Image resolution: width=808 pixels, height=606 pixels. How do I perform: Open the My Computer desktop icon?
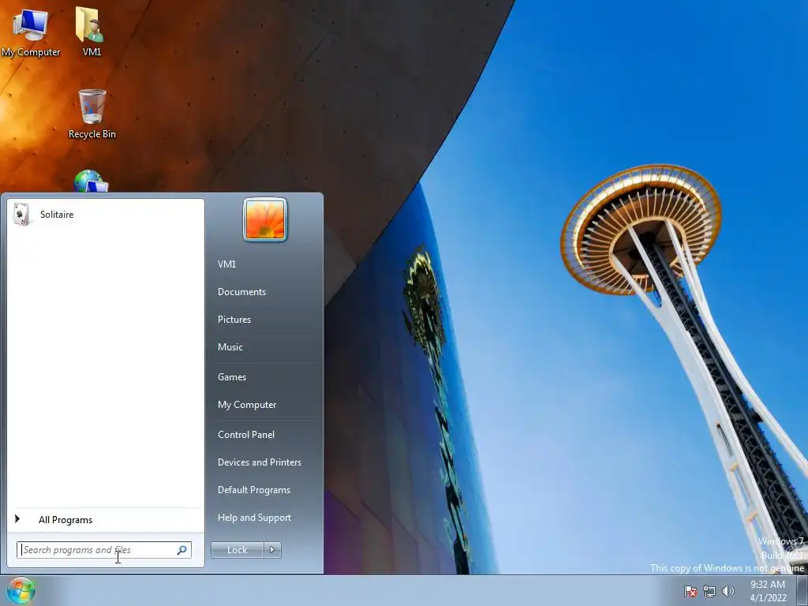[x=31, y=31]
